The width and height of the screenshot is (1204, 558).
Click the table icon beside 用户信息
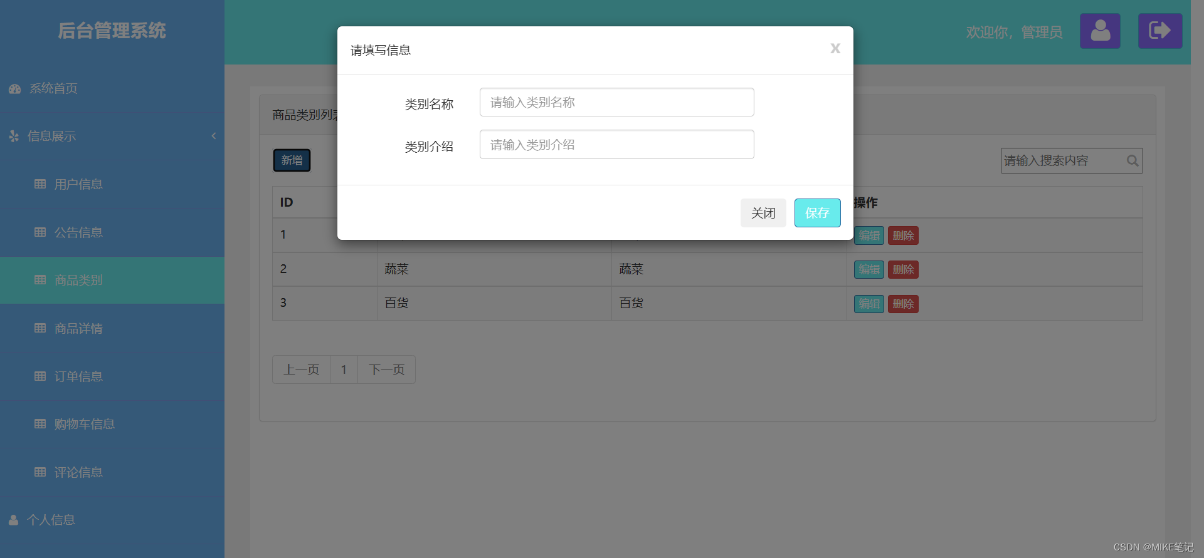(x=40, y=184)
